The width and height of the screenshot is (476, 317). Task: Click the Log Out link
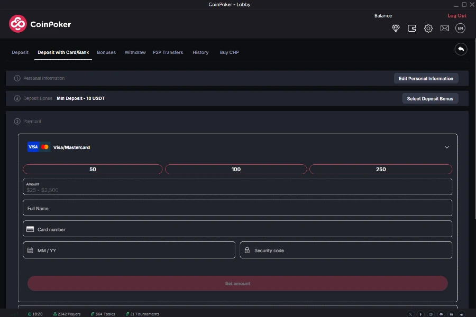tap(456, 16)
